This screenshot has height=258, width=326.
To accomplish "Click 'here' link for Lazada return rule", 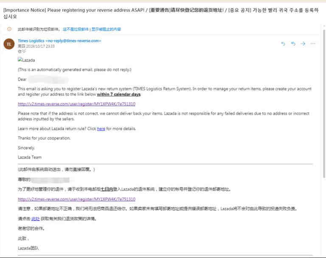I will [x=101, y=129].
